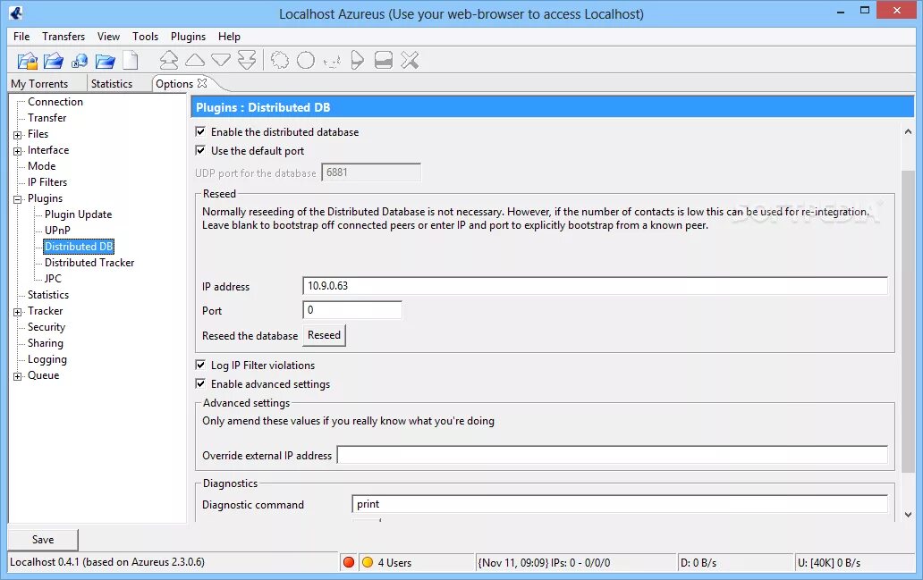Click Azureus app icon in title bar
923x580 pixels.
coord(16,13)
